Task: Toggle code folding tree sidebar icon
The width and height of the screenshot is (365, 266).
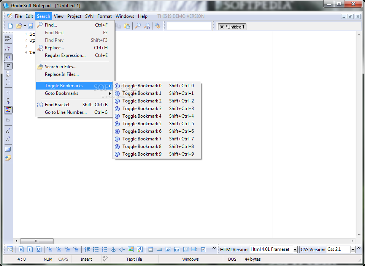Action: pos(8,74)
